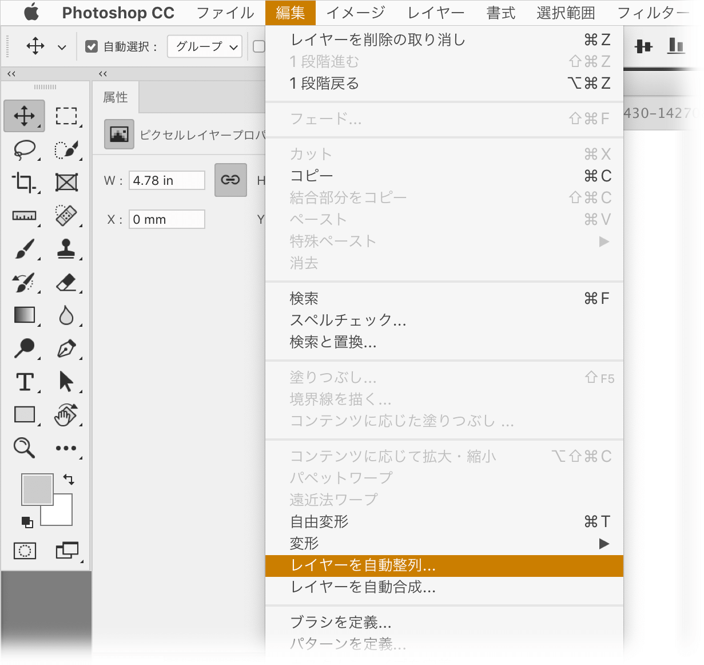Swap foreground and background colors
Image resolution: width=704 pixels, height=665 pixels.
(69, 480)
